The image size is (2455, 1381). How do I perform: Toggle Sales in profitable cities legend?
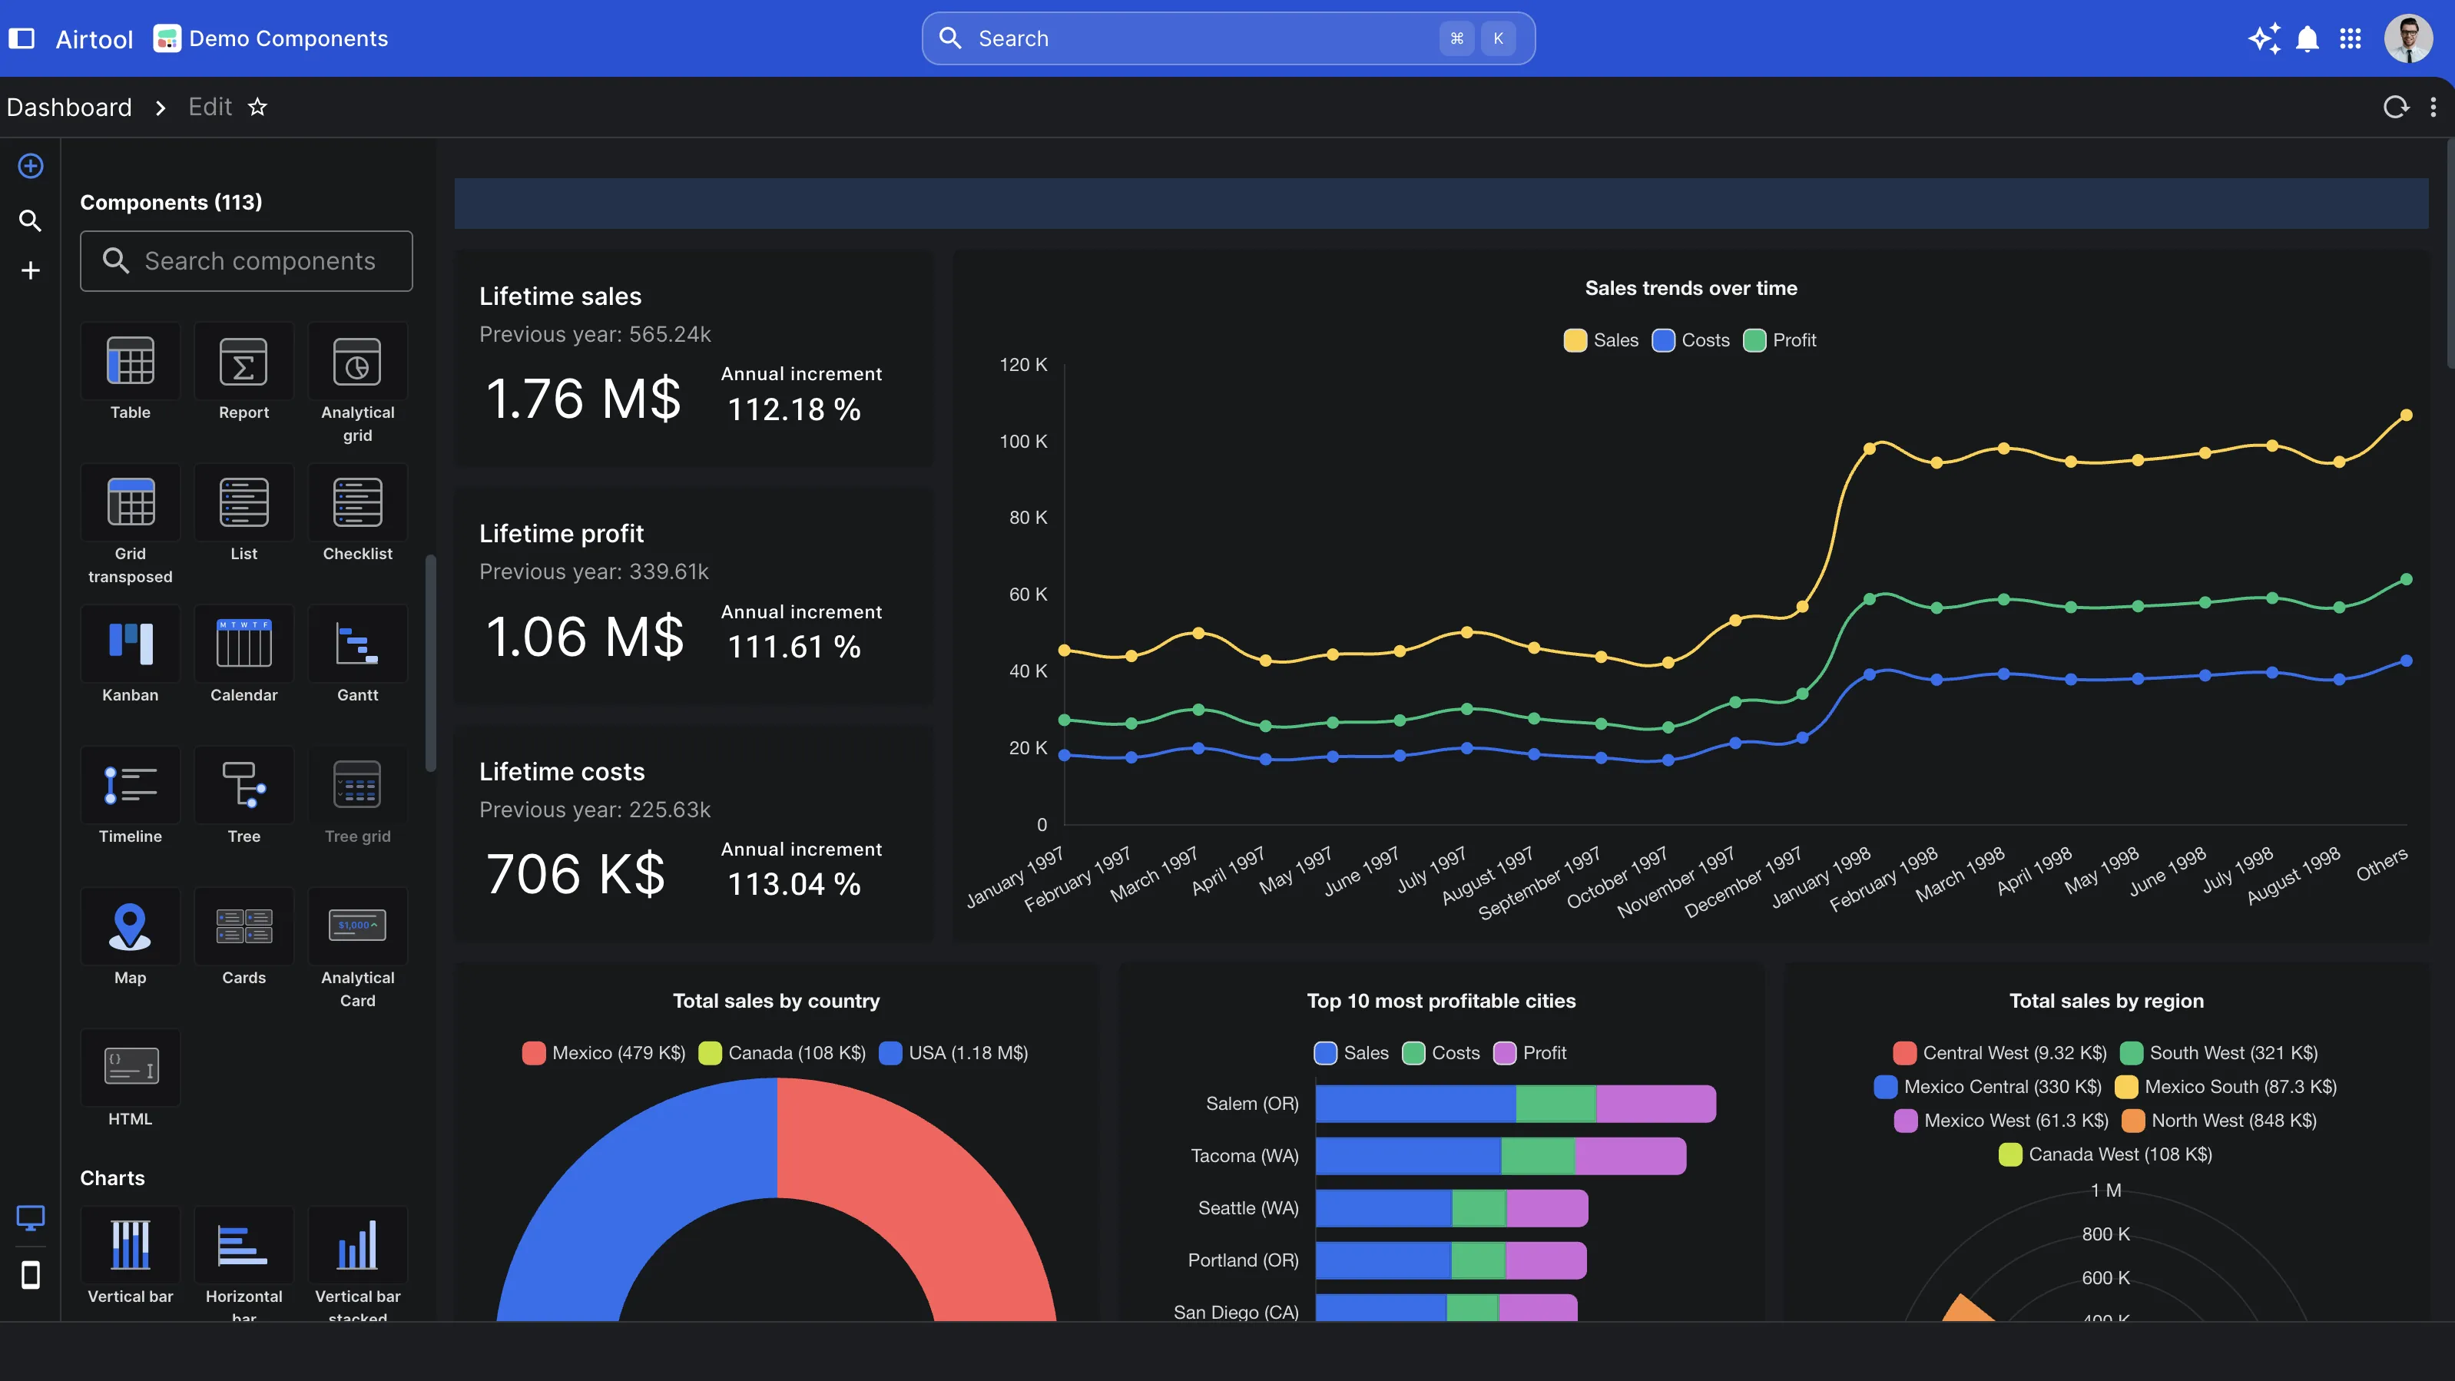(x=1351, y=1053)
